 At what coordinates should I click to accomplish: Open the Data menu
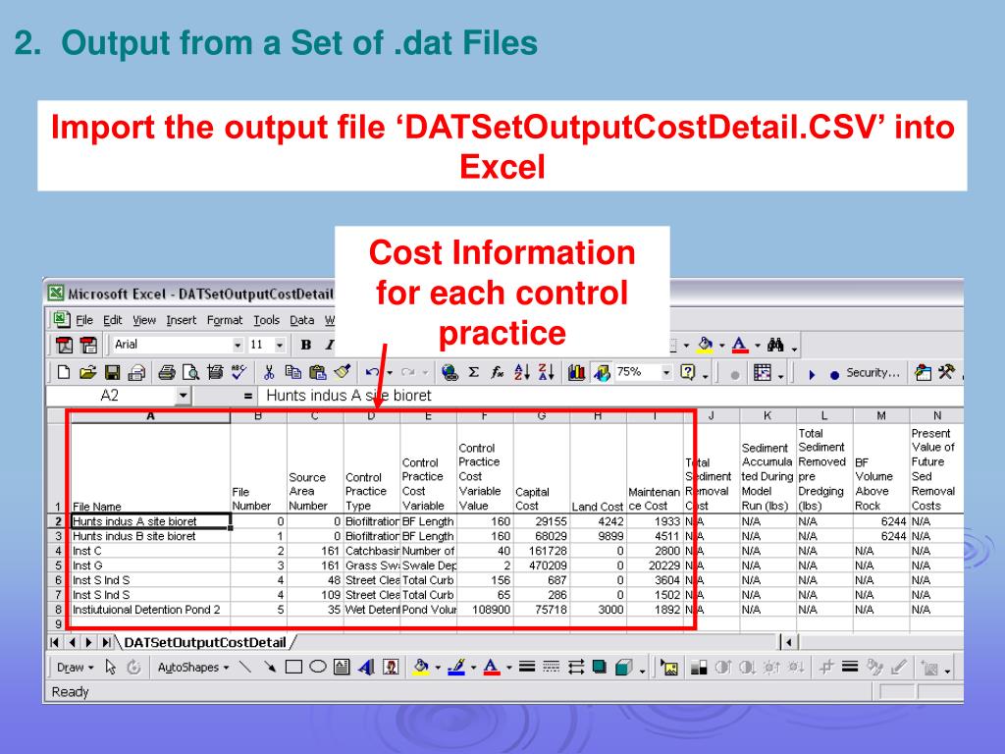tap(302, 320)
